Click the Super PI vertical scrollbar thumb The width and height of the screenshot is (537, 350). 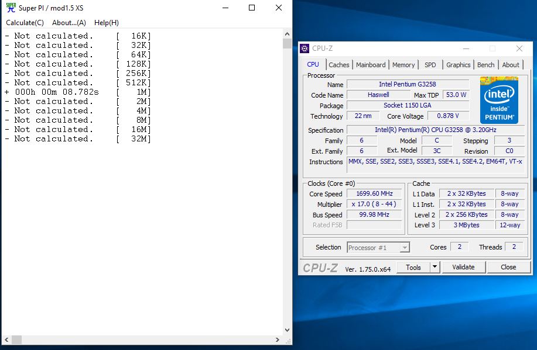coord(287,43)
